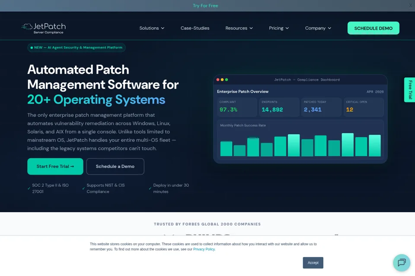Click the Patched Today 2,341 card
The height and width of the screenshot is (276, 415).
tap(321, 107)
